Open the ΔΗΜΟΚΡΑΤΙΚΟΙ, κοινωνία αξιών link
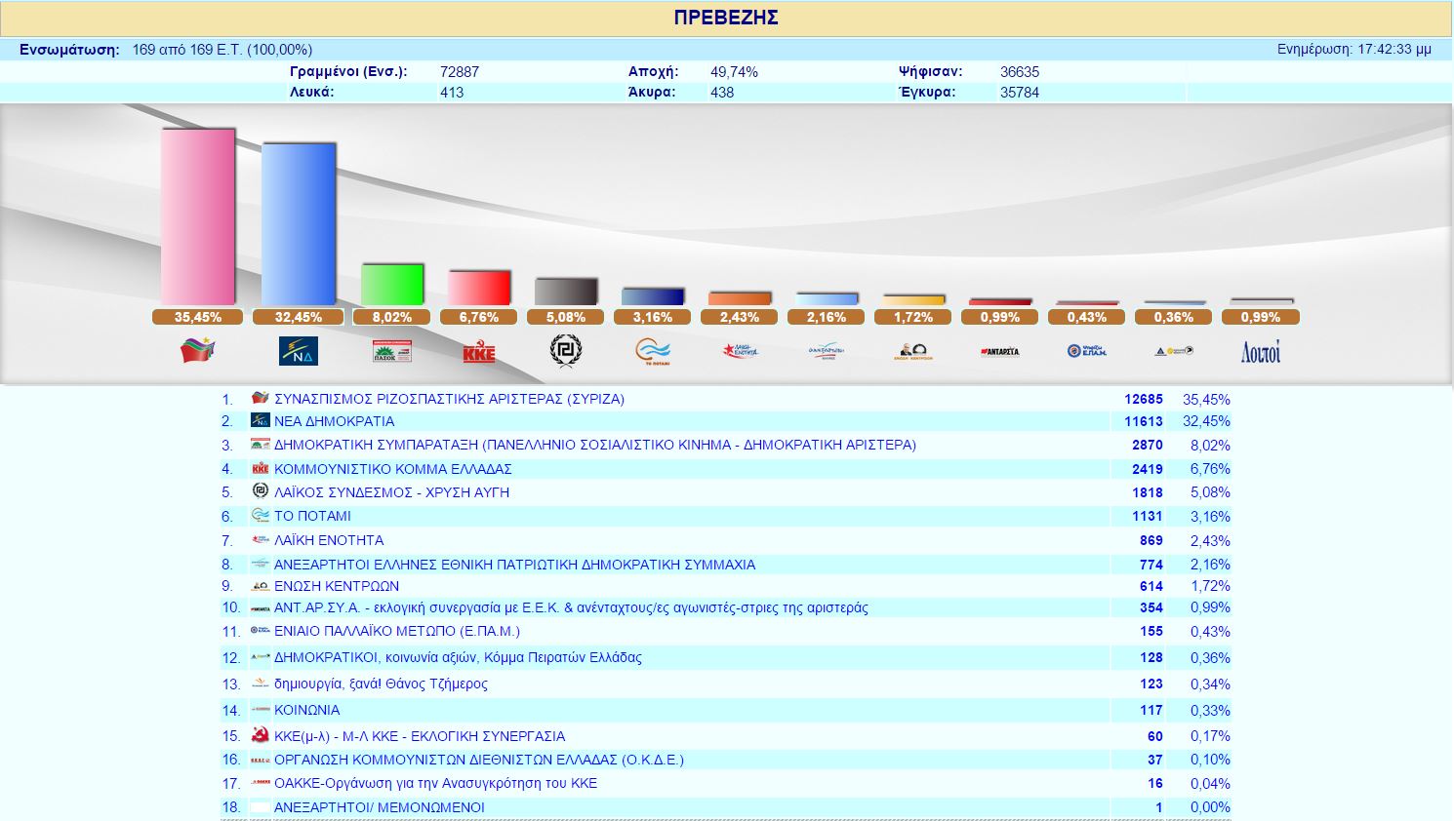The height and width of the screenshot is (821, 1454). tap(458, 657)
